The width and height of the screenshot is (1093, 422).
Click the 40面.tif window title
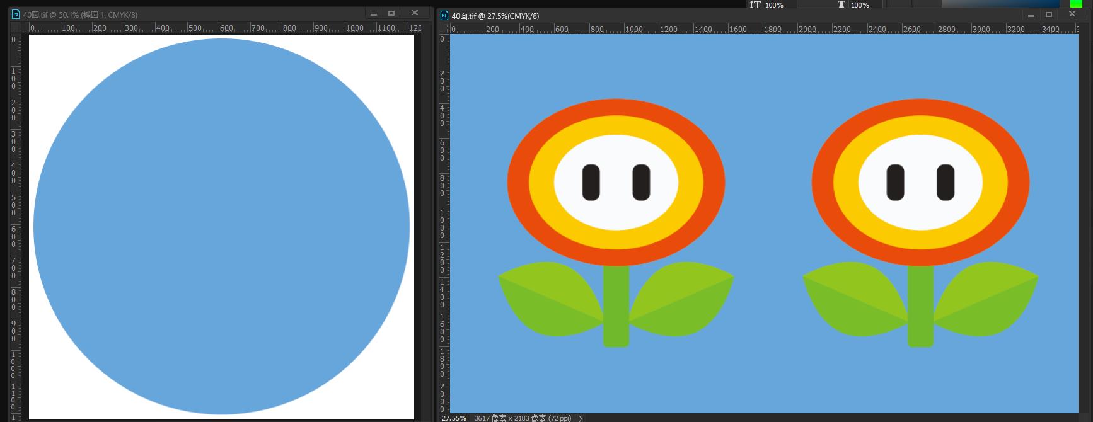click(495, 16)
